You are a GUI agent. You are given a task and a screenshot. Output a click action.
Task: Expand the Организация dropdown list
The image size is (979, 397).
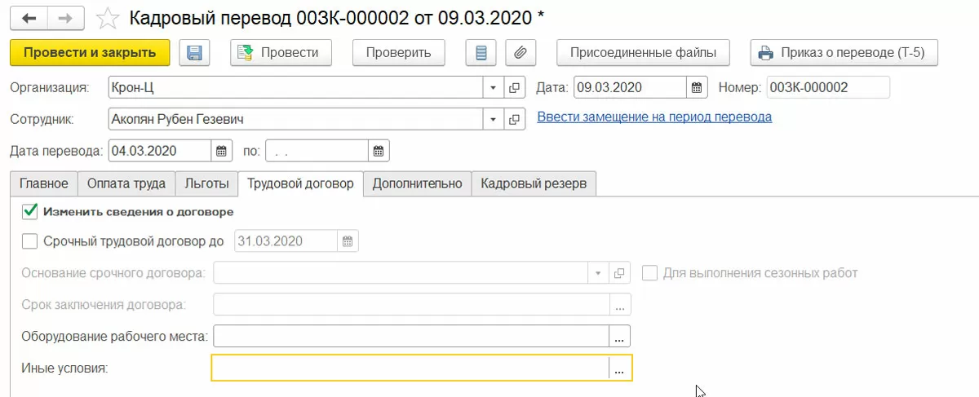click(x=494, y=87)
